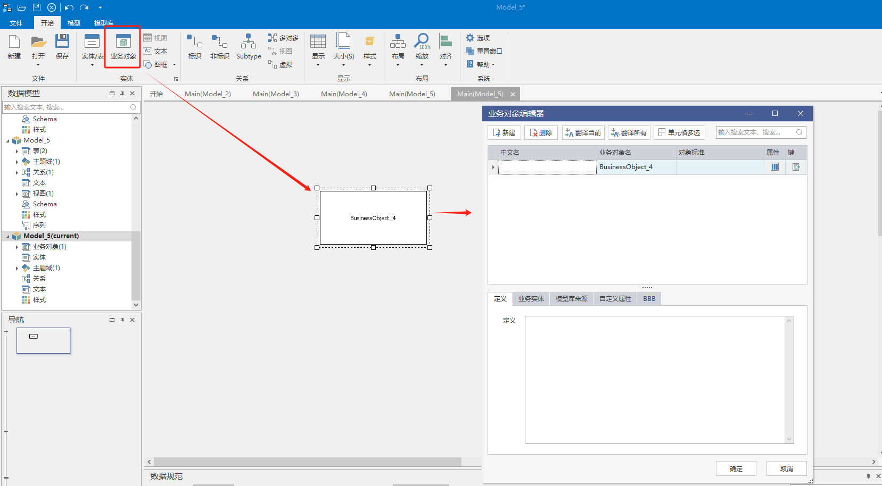Click the navigation panel thumbnail preview

(x=43, y=340)
